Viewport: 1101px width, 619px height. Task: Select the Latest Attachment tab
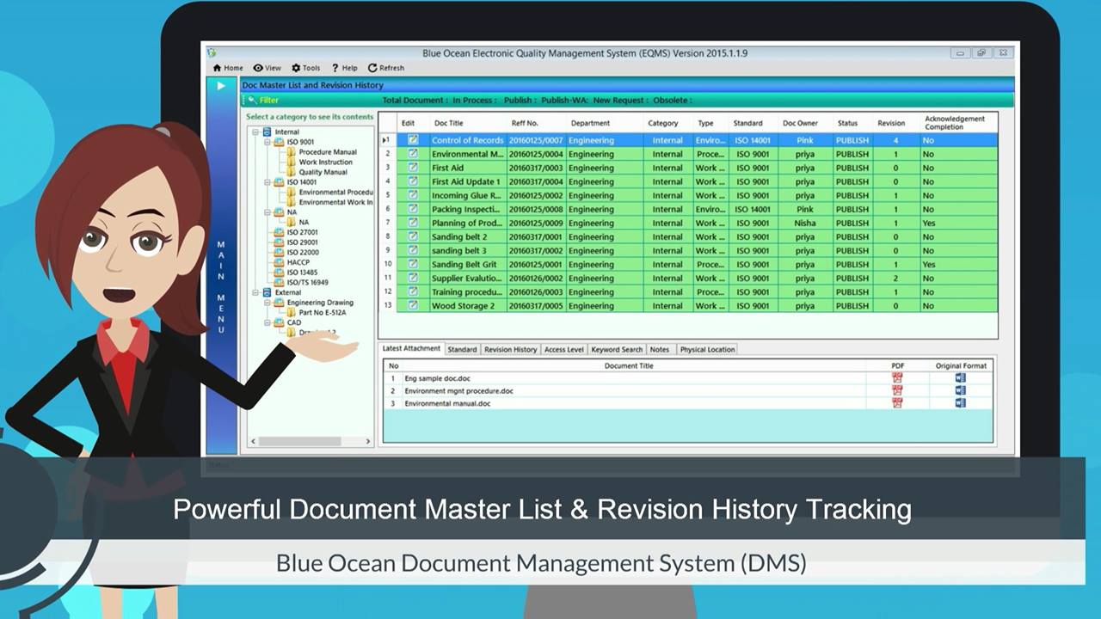[x=411, y=349]
